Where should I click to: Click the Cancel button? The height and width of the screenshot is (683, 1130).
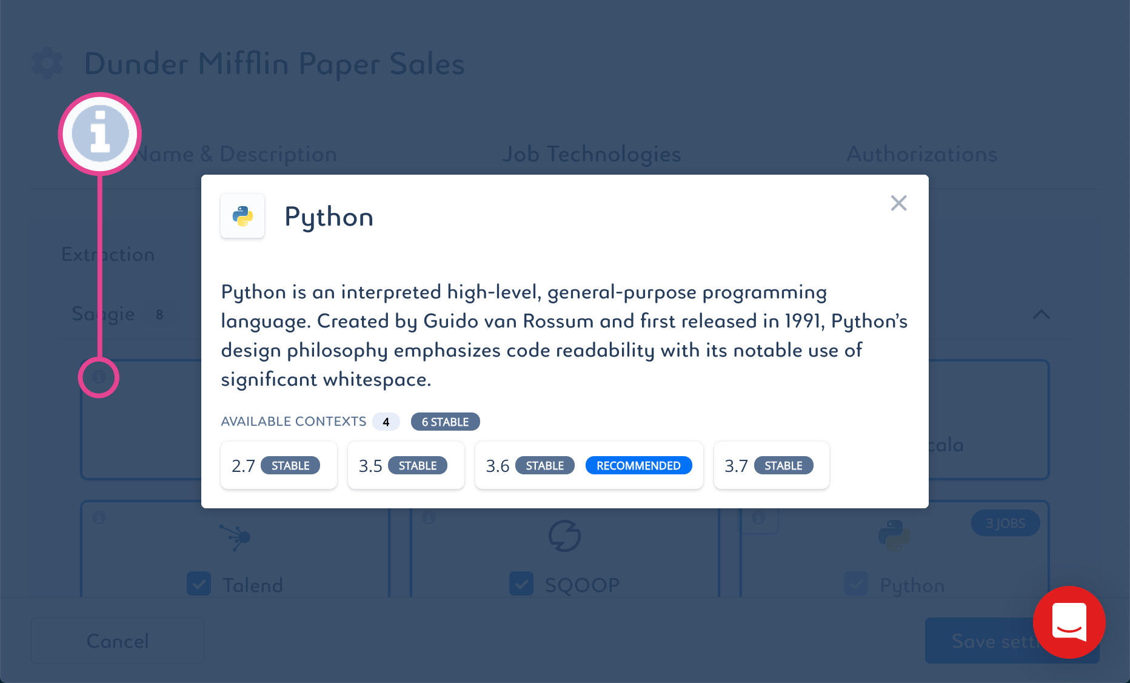(118, 641)
